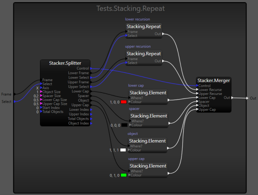The image size is (258, 195).
Task: Pick the black colour swatch on spacer element
Action: coord(124,125)
